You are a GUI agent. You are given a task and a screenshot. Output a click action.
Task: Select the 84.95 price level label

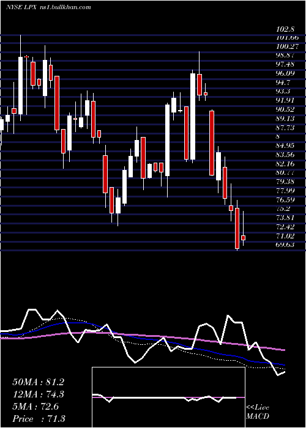pos(285,146)
